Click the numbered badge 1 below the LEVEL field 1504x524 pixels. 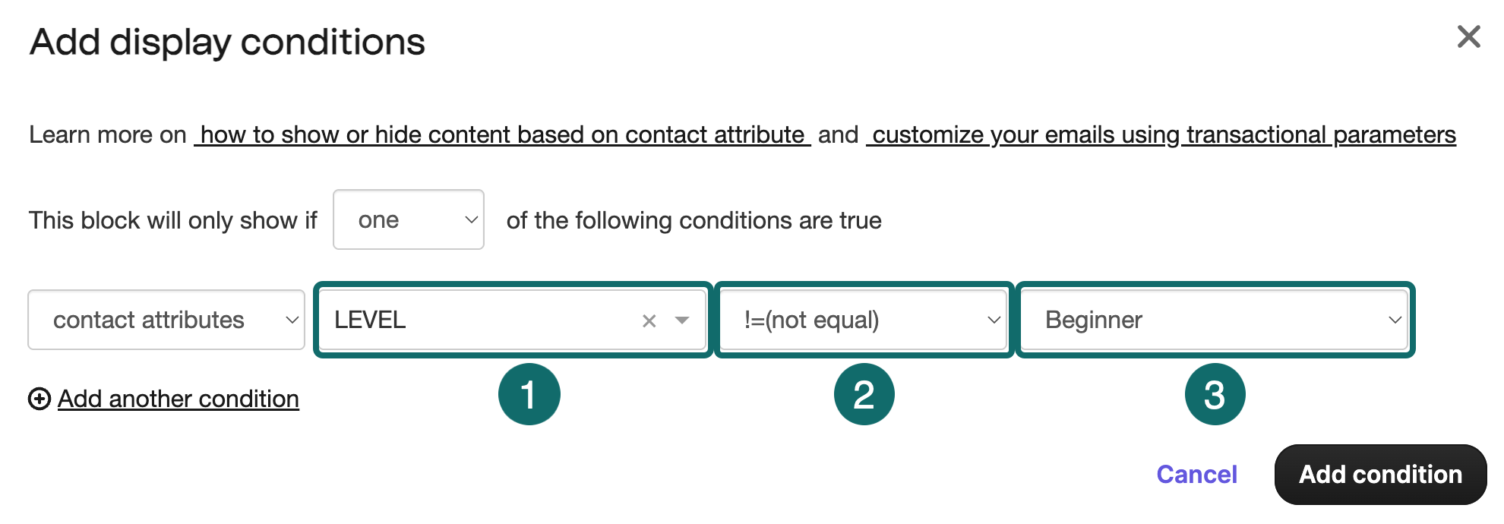(528, 393)
